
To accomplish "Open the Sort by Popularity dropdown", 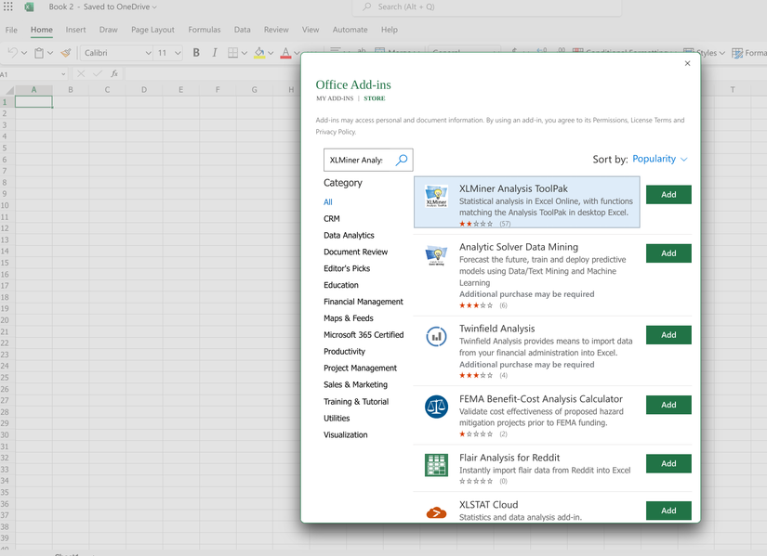I will click(660, 159).
